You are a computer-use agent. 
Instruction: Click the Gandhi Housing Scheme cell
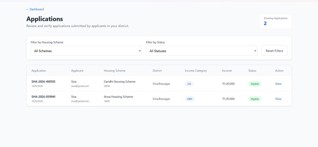[120, 82]
